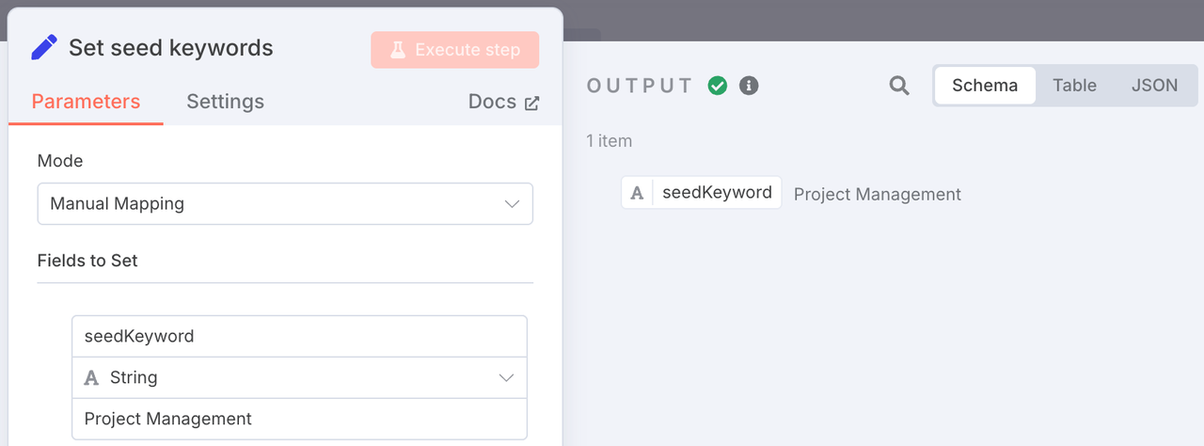Search the output with magnifier icon

click(899, 86)
